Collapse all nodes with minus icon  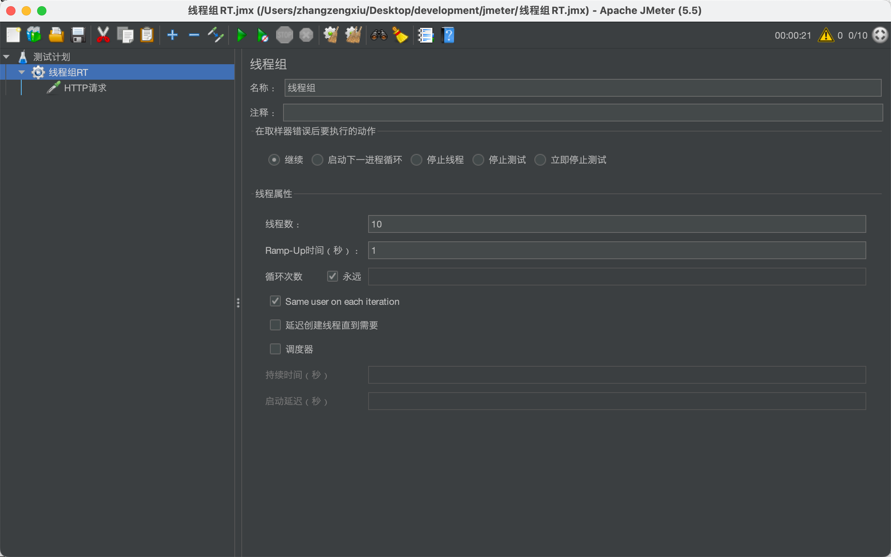click(194, 35)
